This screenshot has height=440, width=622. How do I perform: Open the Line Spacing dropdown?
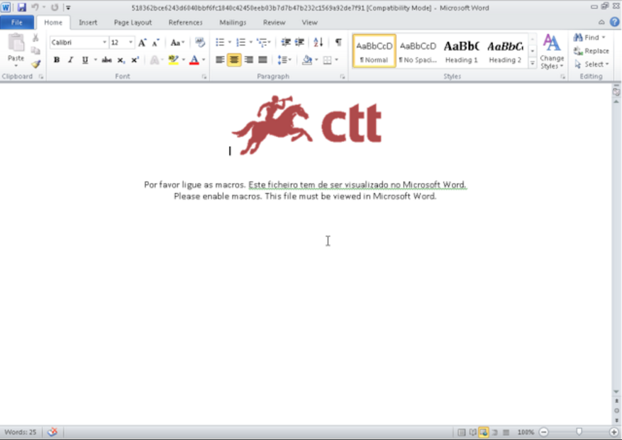[284, 60]
